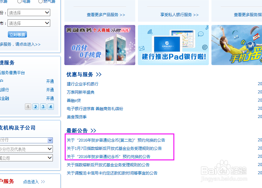Open 美食囤货季 link

[x=77, y=117]
